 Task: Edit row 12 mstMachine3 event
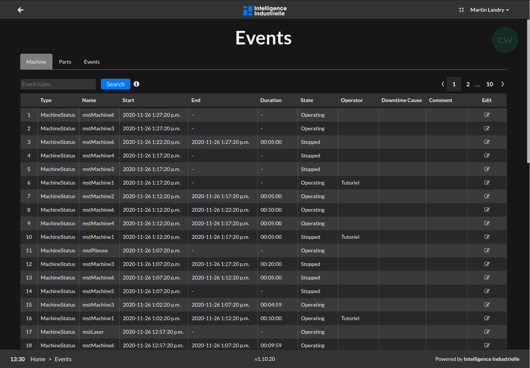(x=487, y=264)
